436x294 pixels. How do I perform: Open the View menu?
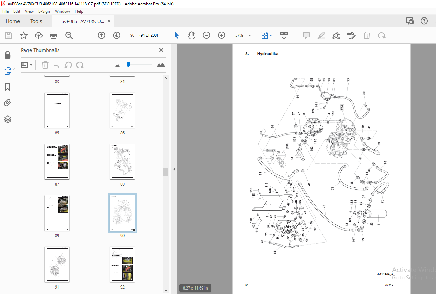click(29, 11)
